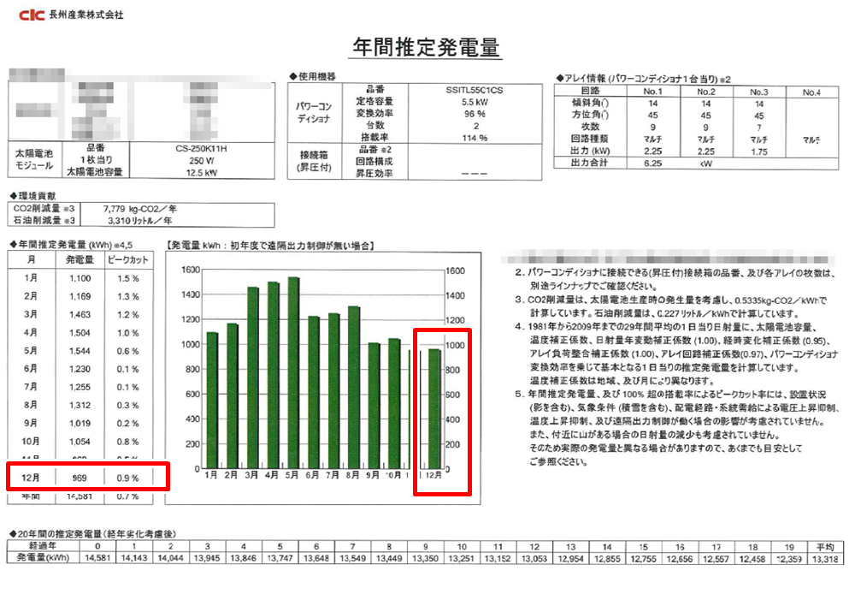The width and height of the screenshot is (855, 594).
Task: Click the May bar in the chart
Action: click(293, 373)
